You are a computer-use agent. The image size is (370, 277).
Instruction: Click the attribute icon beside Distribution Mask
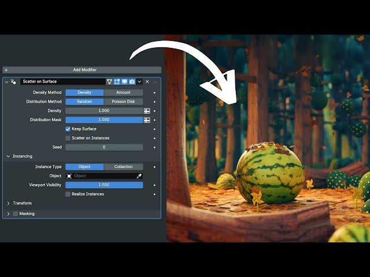(147, 120)
